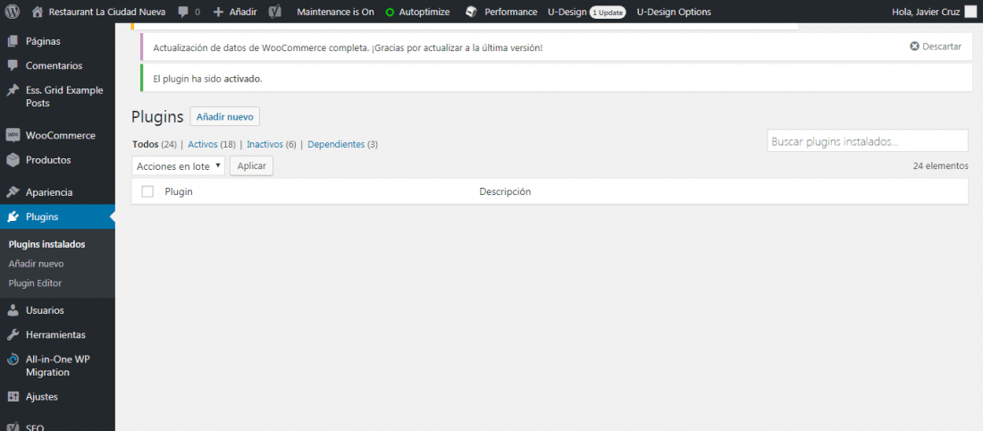Click the Usuarios person icon
The image size is (983, 431).
13,310
